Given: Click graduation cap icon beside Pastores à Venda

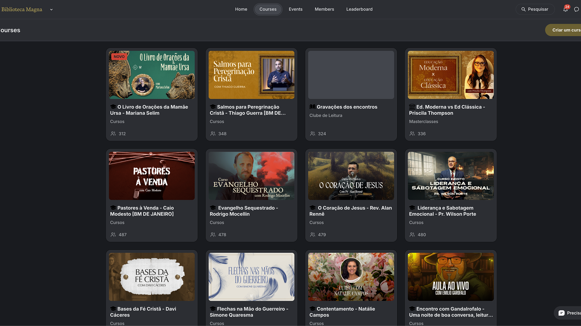Looking at the screenshot, I should pyautogui.click(x=113, y=208).
